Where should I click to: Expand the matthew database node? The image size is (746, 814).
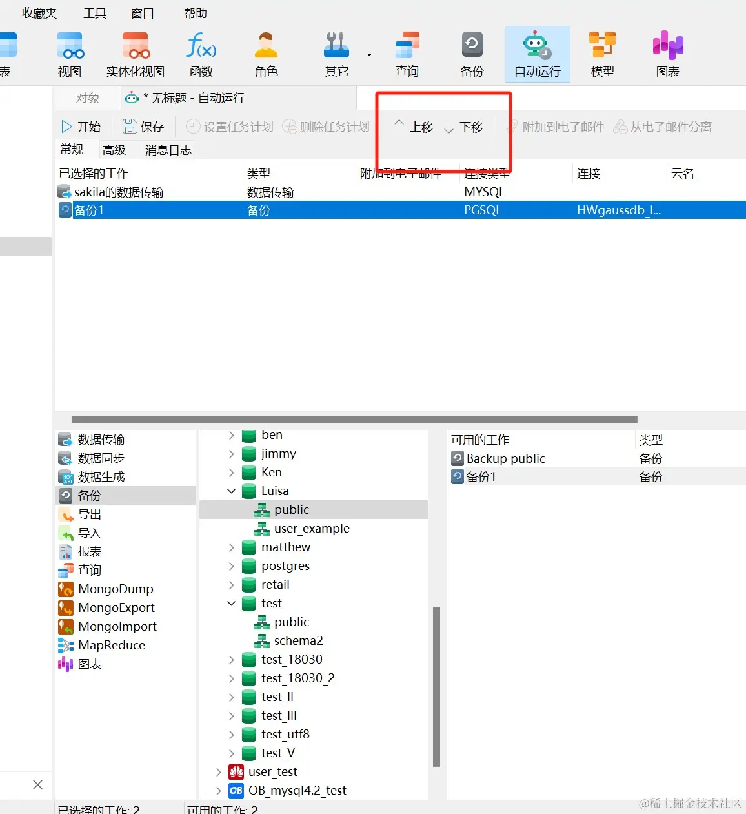point(232,548)
